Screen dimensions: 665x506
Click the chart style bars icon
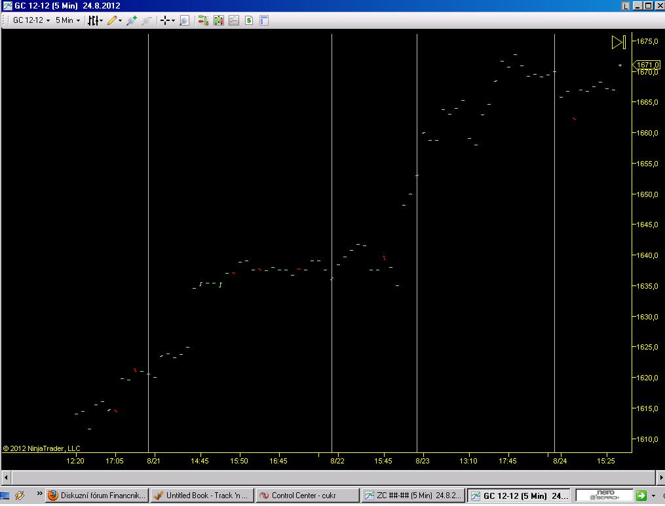coord(93,20)
